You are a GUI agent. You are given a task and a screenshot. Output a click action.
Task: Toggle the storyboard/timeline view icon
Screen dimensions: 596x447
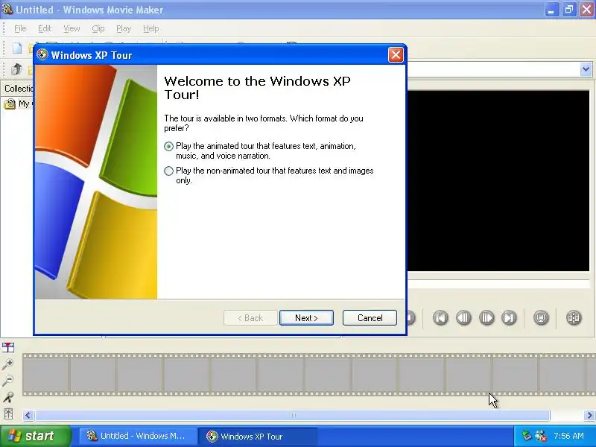pos(8,347)
